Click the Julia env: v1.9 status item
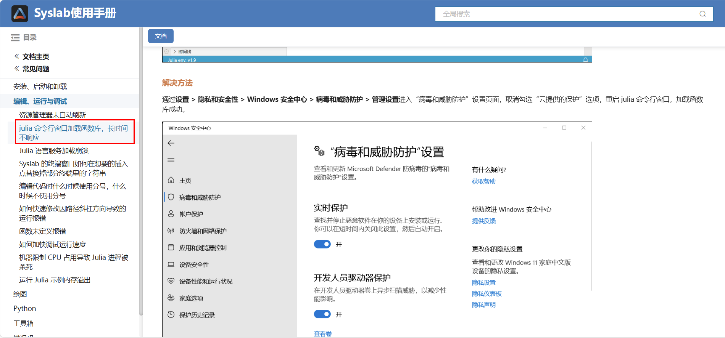Screen dimensions: 725x338 point(182,60)
